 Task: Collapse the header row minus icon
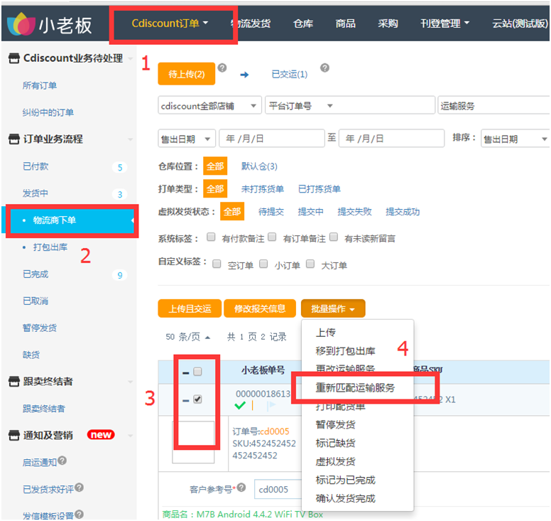pyautogui.click(x=186, y=372)
